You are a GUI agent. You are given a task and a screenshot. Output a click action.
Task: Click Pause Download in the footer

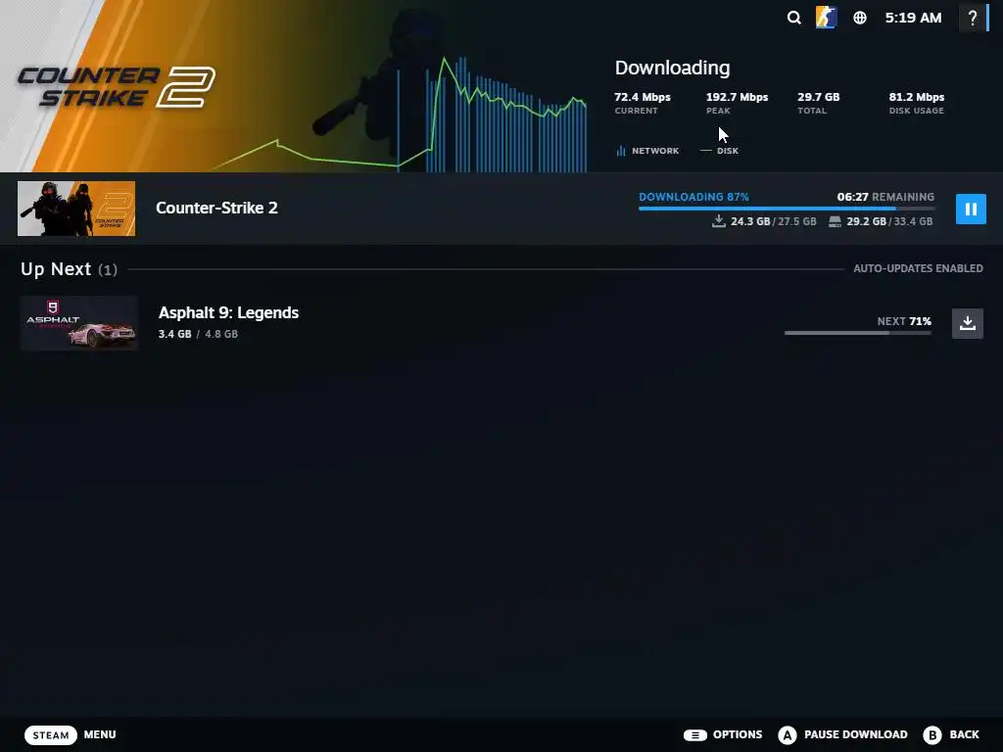click(856, 734)
